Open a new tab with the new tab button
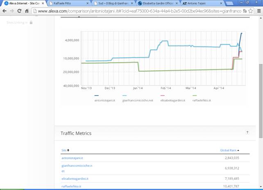This screenshot has height=190, width=263. 229,3
